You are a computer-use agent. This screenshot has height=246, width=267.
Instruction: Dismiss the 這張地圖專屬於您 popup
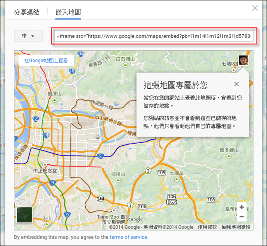237,84
